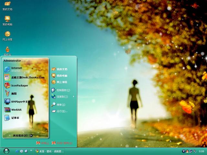
Task: Click the 注销(L) log off button
Action: 42,143
